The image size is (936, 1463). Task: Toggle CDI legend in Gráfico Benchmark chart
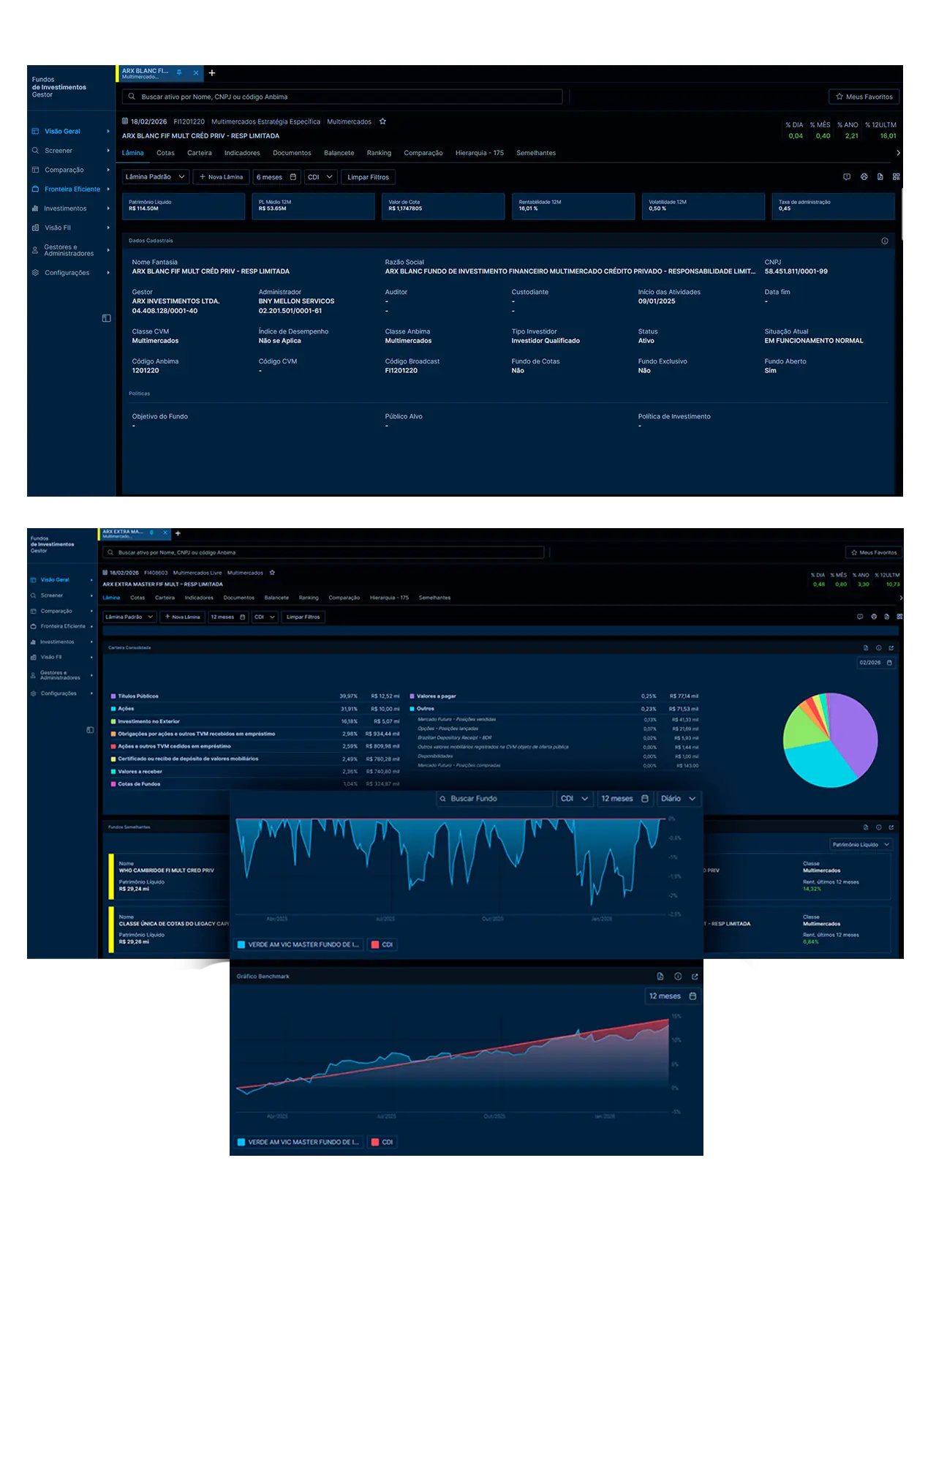pos(382,1142)
